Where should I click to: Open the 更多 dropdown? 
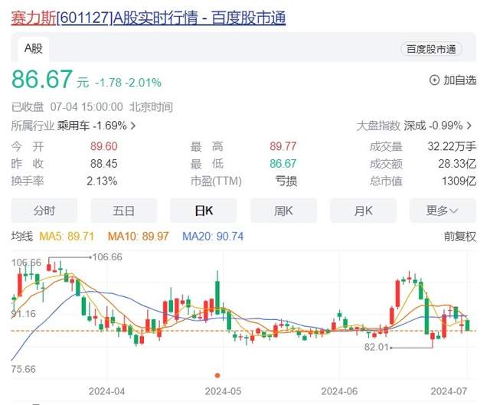pyautogui.click(x=443, y=211)
